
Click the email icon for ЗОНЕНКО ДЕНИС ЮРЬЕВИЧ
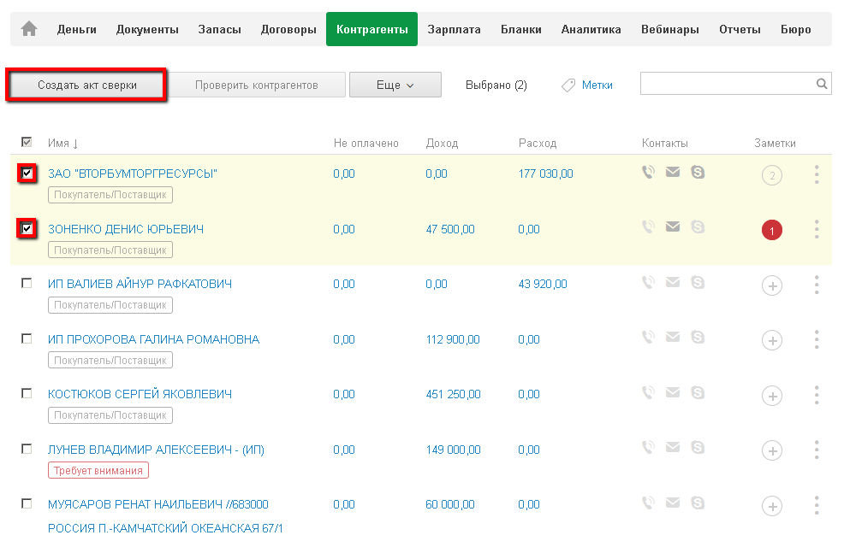click(x=673, y=227)
